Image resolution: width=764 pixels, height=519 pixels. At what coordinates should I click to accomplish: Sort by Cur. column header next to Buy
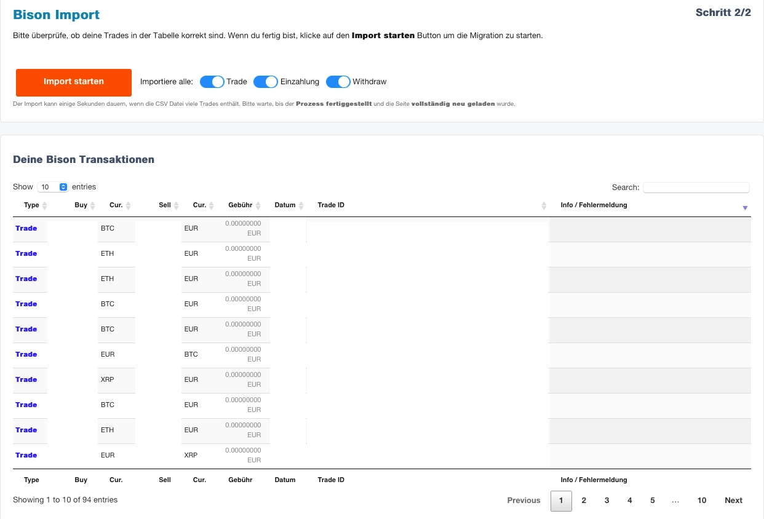116,205
